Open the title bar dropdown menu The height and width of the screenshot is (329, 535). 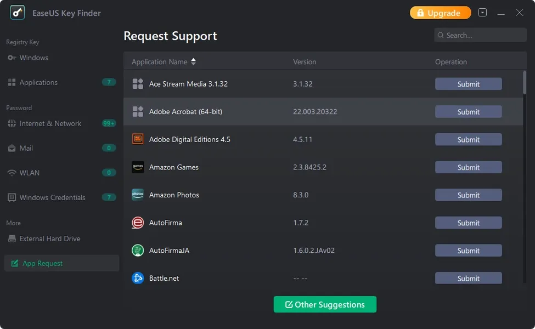point(482,13)
